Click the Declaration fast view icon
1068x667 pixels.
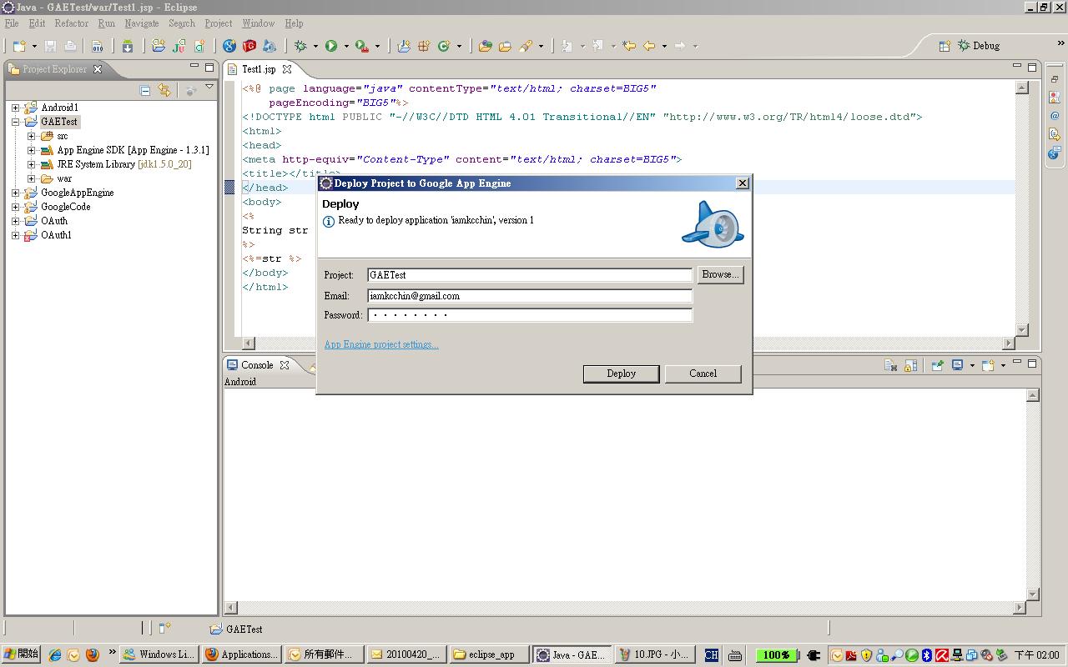tap(1055, 134)
